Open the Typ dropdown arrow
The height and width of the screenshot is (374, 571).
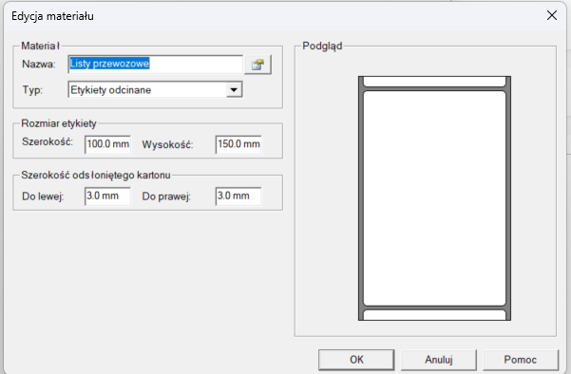pos(234,89)
